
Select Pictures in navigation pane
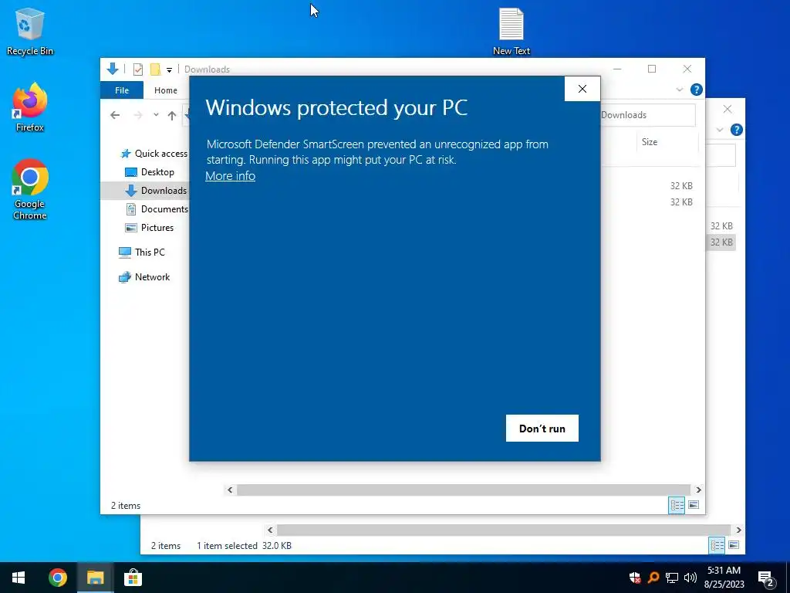(x=149, y=228)
